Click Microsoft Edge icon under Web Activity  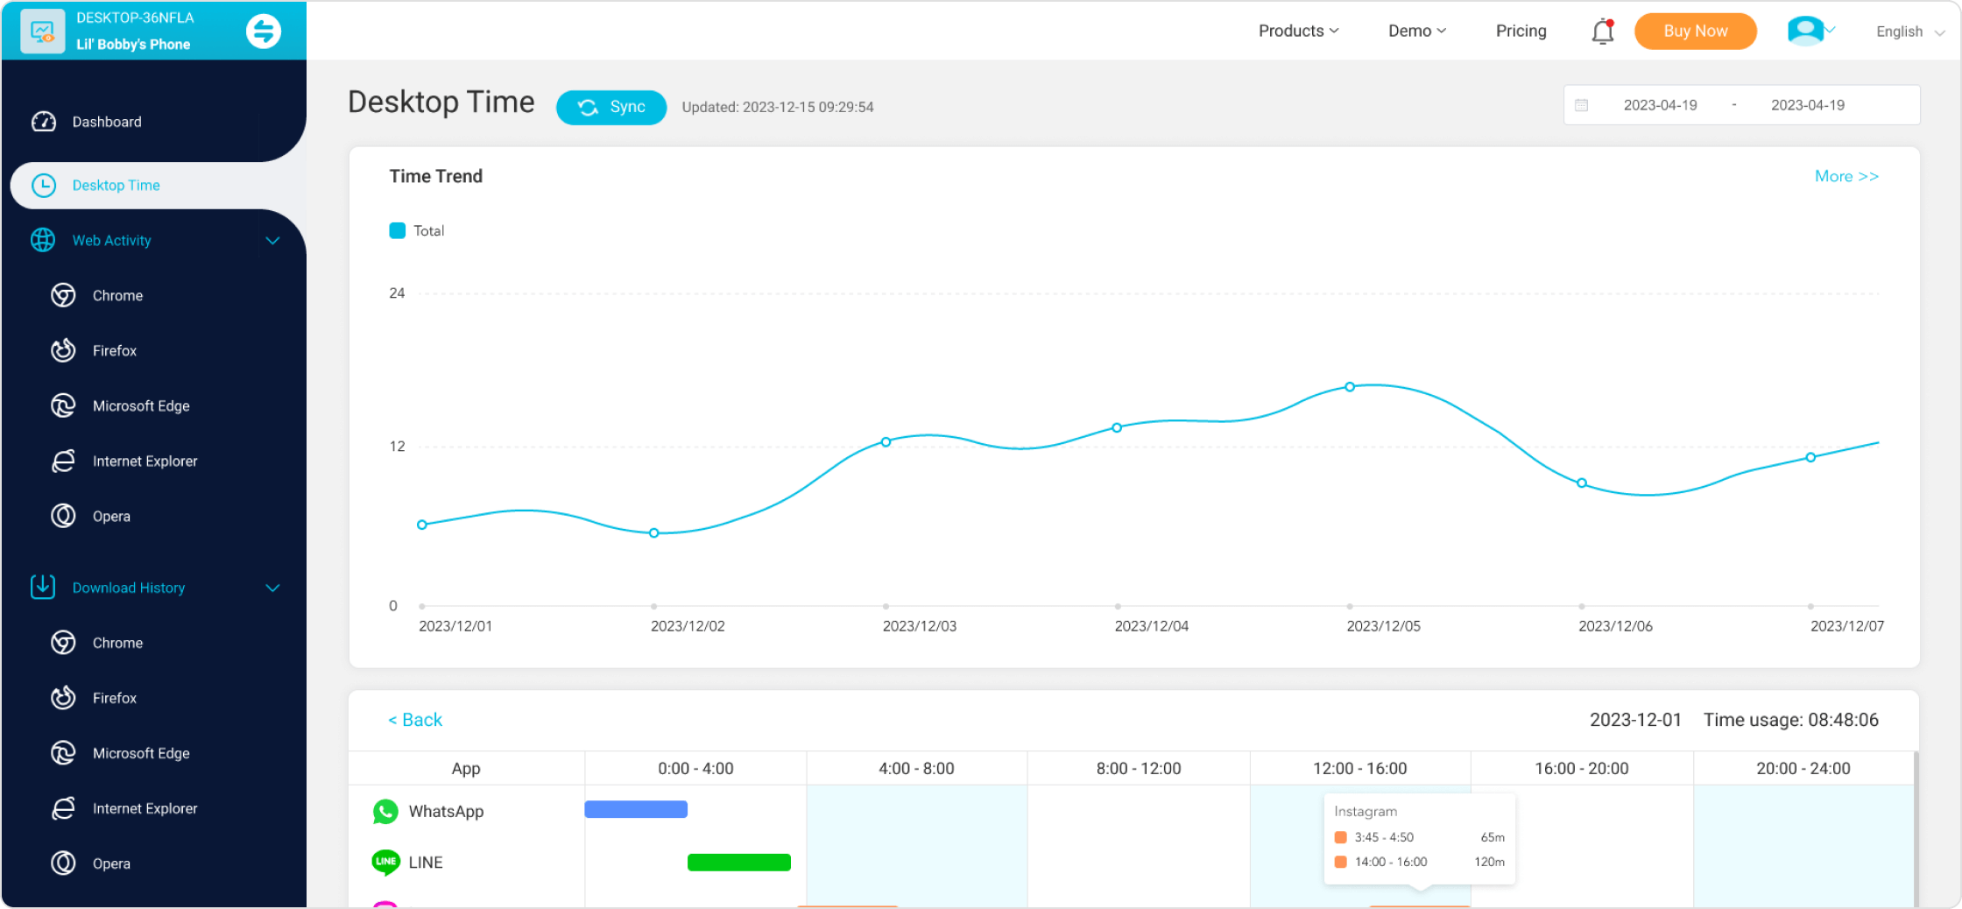[63, 405]
